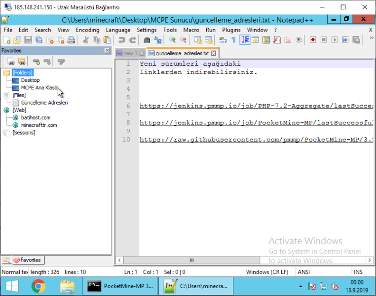The image size is (376, 296).
Task: Open the File menu
Action: tap(8, 30)
